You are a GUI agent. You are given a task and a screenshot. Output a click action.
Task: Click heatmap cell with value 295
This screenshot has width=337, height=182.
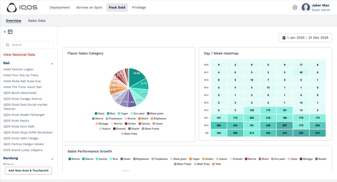pos(219,125)
